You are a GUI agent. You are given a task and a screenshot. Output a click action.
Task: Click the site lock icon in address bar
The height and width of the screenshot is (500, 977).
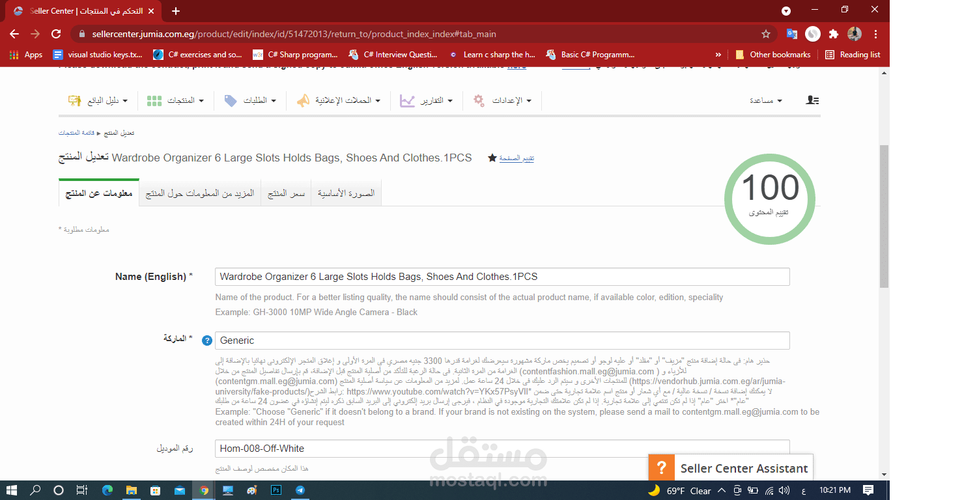click(x=82, y=34)
